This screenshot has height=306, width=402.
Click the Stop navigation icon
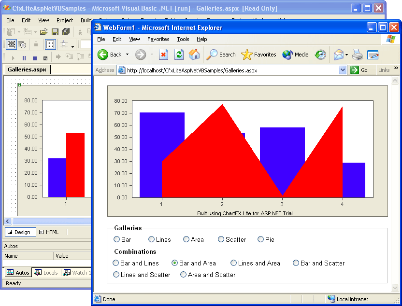point(163,55)
